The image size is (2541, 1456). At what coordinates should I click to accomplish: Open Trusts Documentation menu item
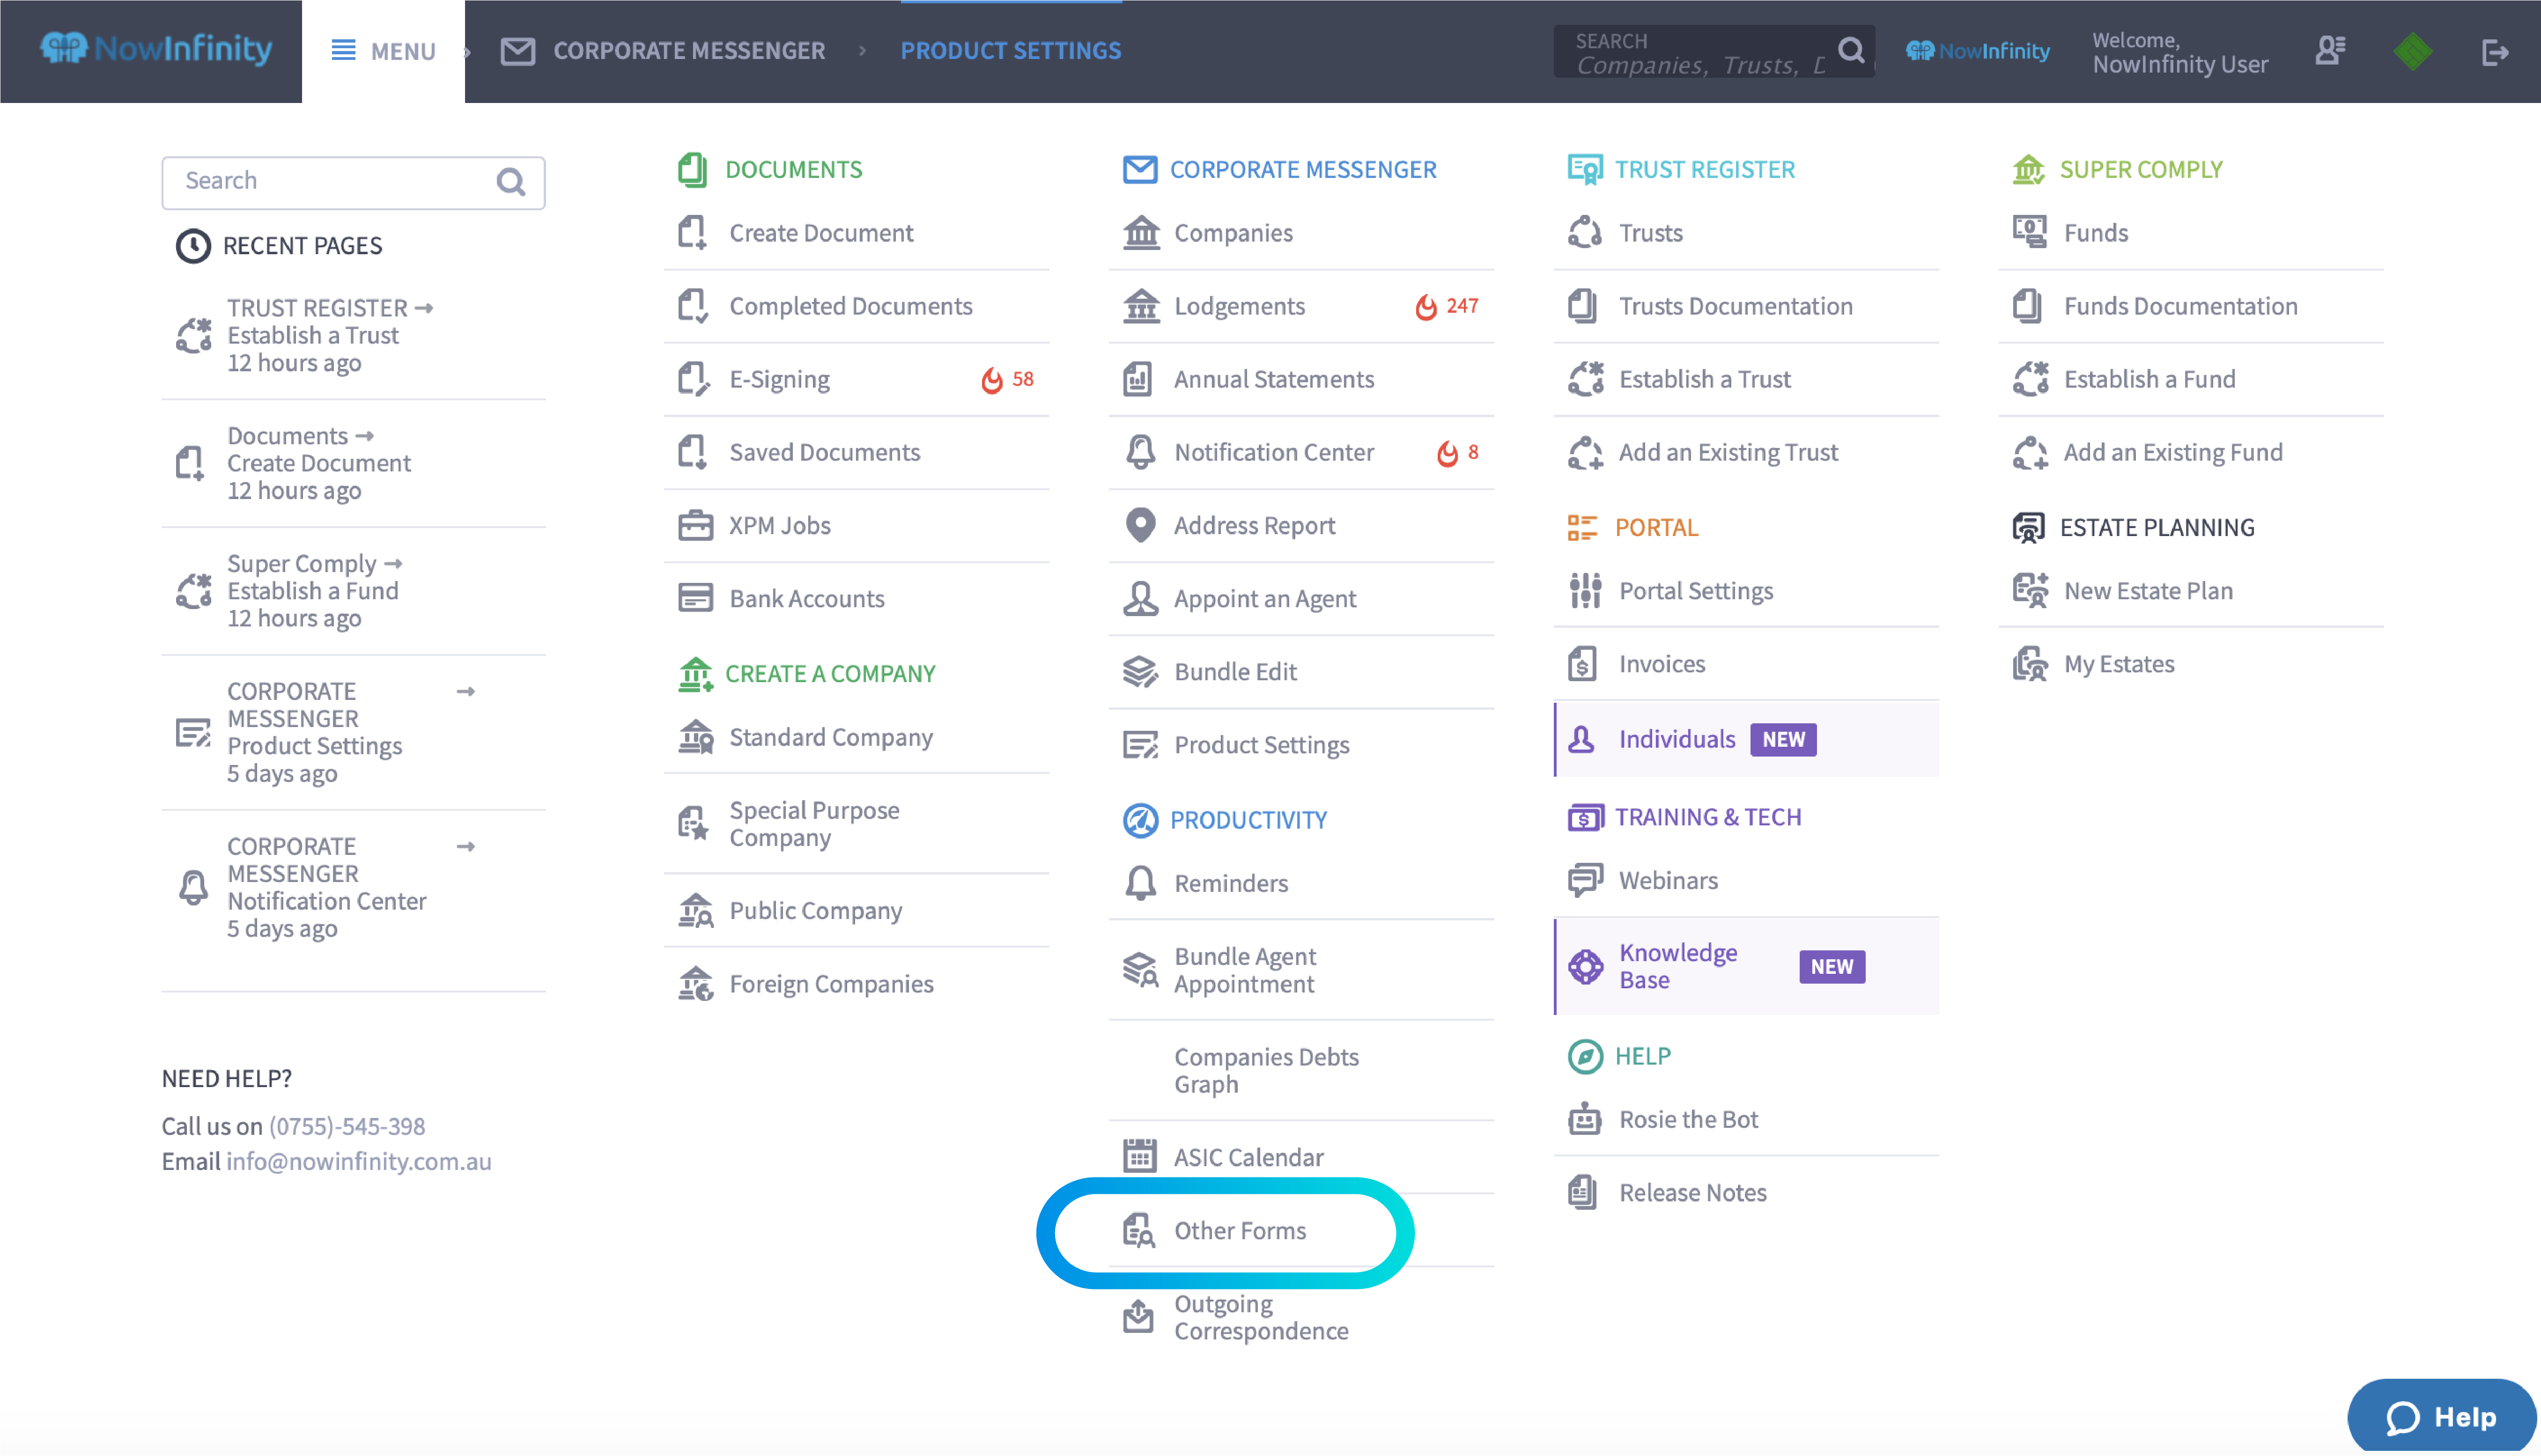pos(1746,306)
